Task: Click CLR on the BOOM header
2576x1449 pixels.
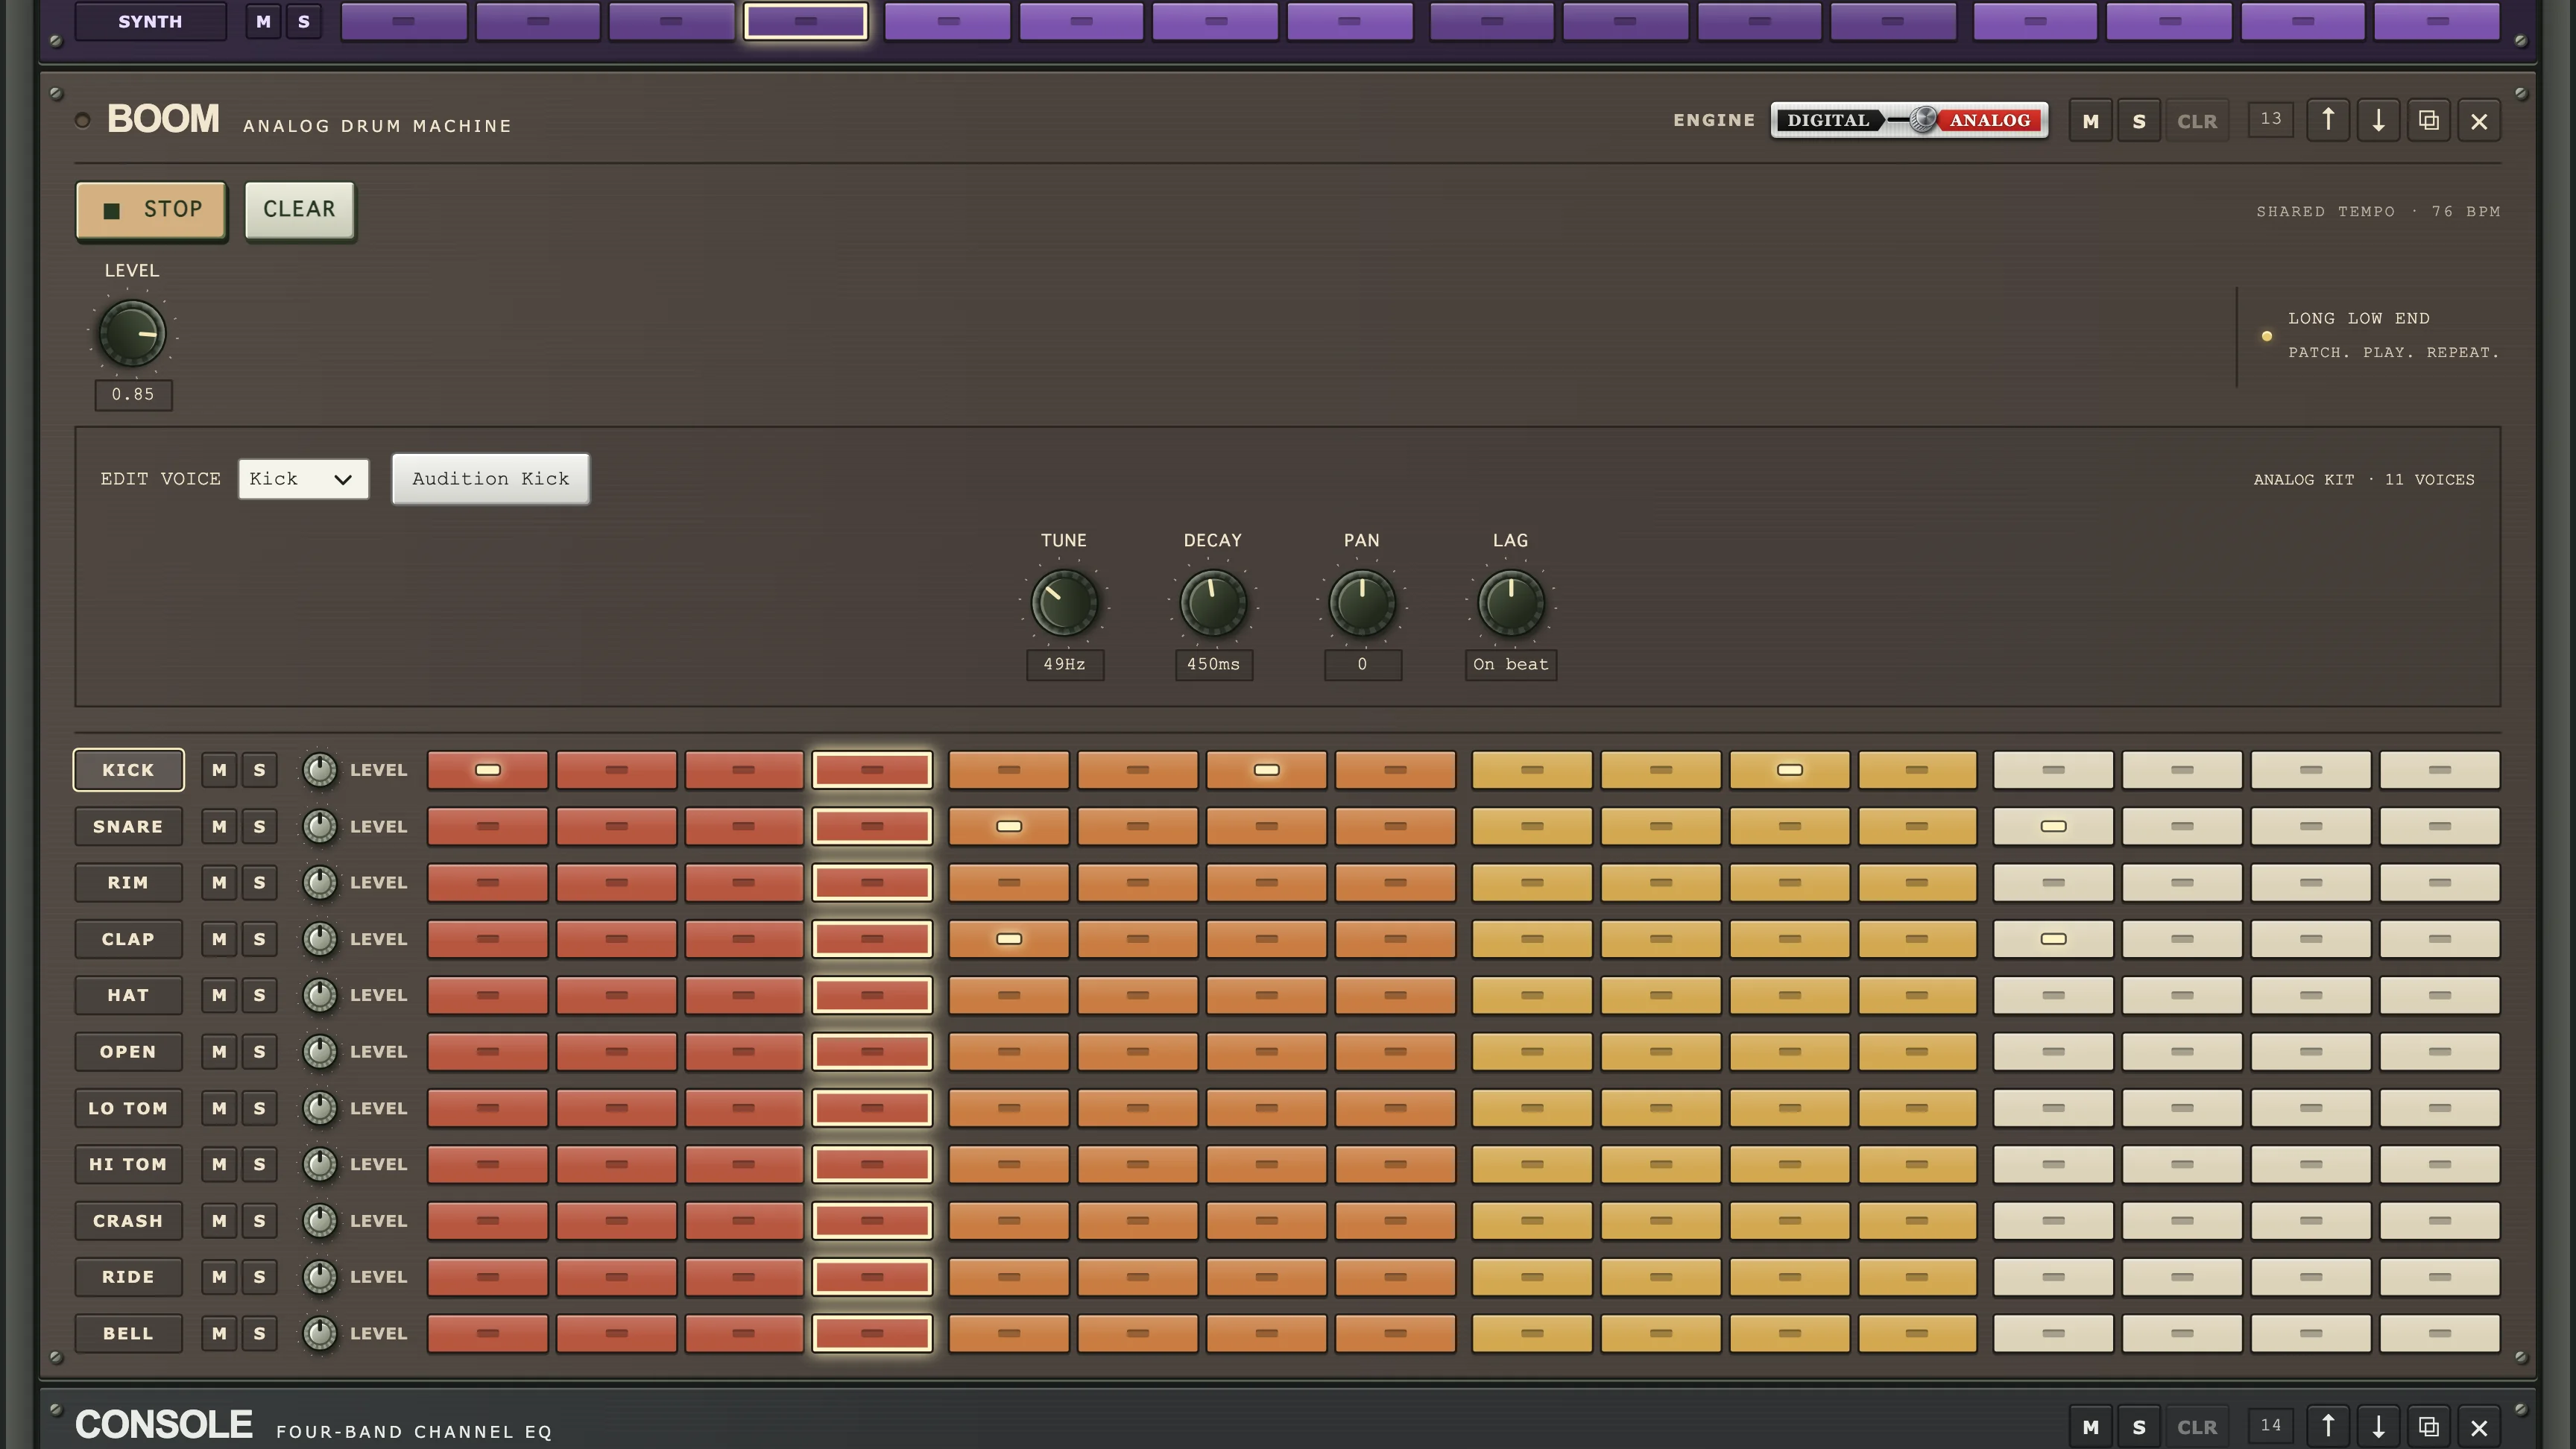Action: coord(2197,121)
